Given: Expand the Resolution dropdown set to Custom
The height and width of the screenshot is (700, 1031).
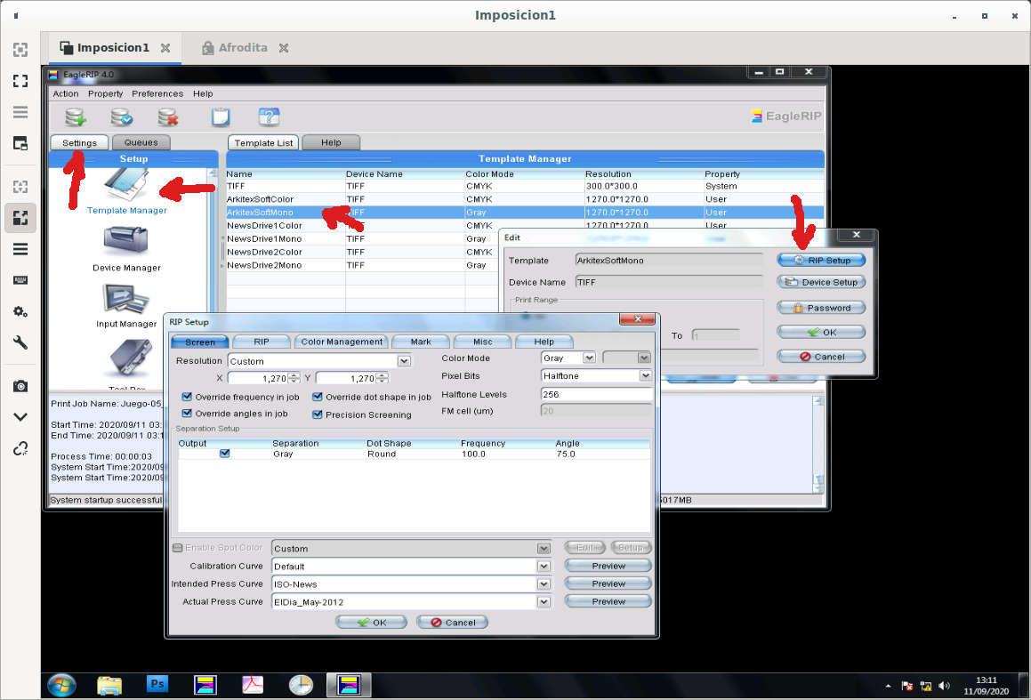Looking at the screenshot, I should pos(404,361).
